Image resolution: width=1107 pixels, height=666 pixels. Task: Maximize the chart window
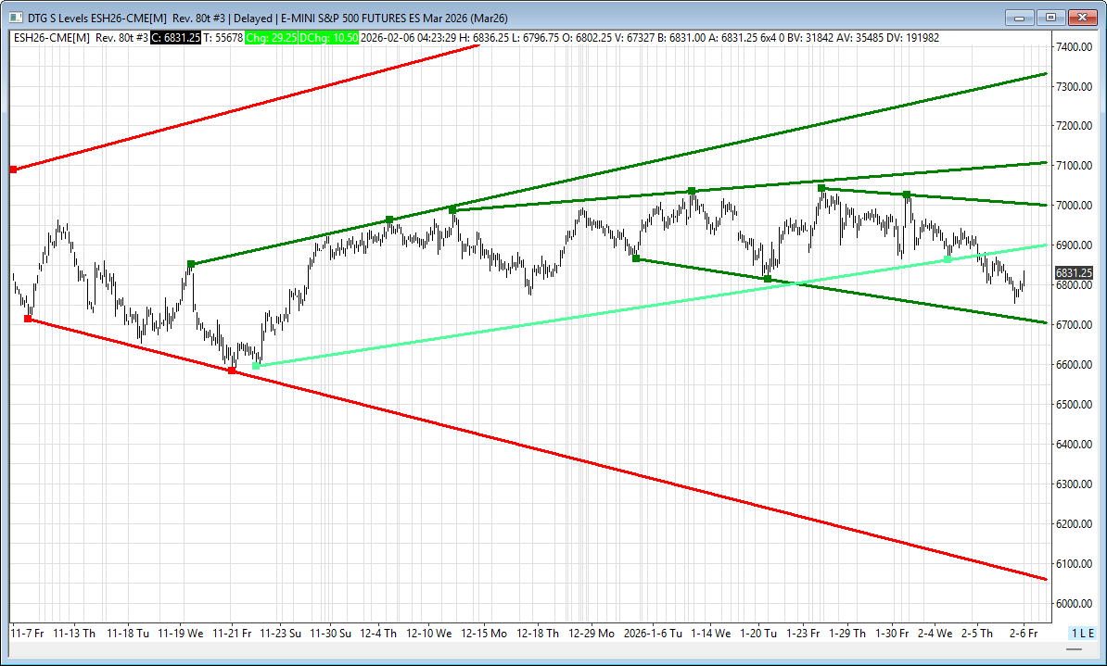(1050, 17)
